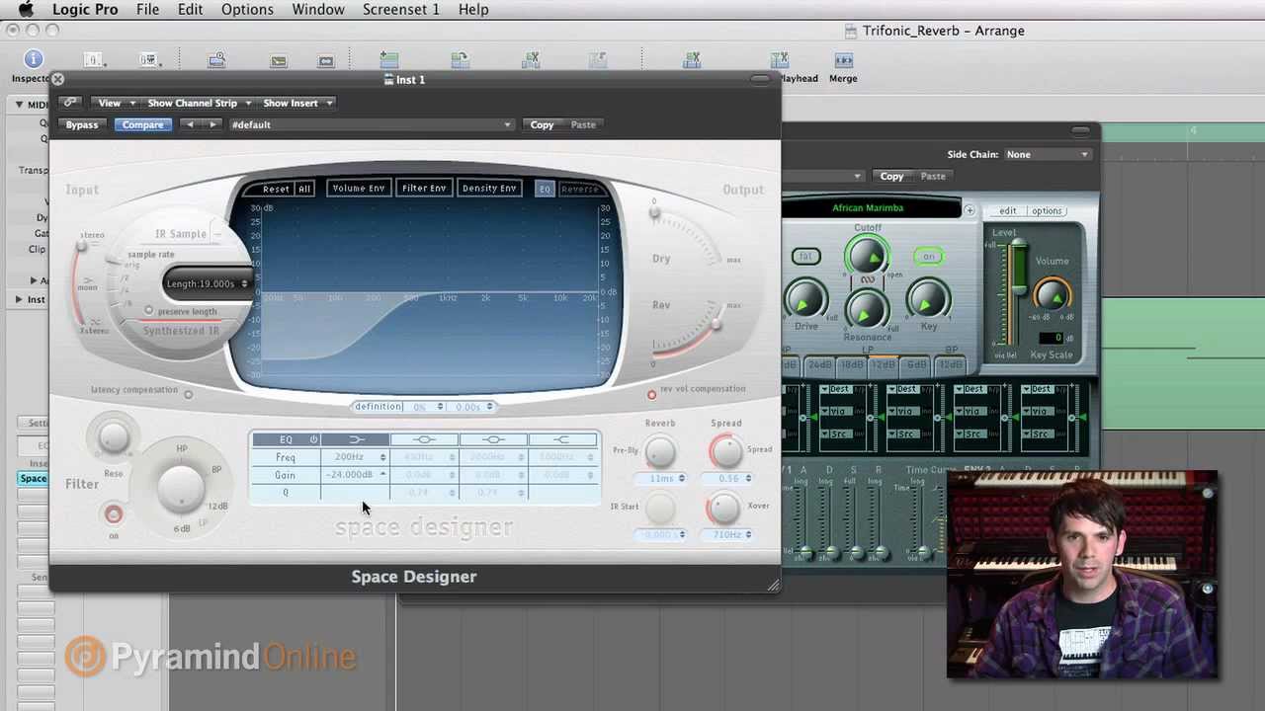Toggle the 'fat' button in the synth
This screenshot has height=711, width=1265.
click(805, 257)
